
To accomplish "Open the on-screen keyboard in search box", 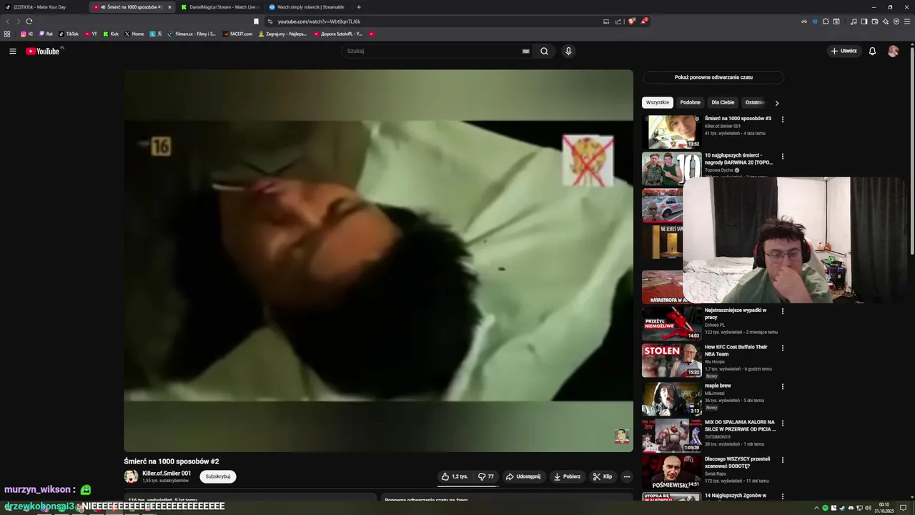I will click(x=525, y=51).
